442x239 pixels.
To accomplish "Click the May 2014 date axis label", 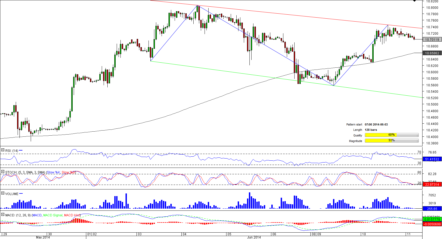I will [x=43, y=237].
